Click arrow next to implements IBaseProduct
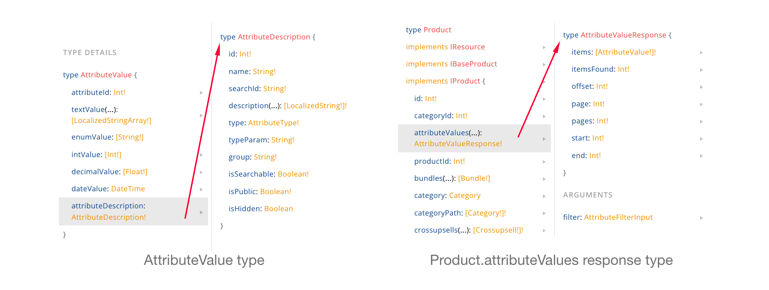This screenshot has width=769, height=290. [544, 65]
